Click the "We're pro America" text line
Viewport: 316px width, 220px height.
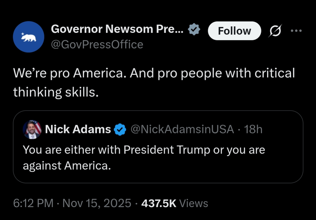(154, 73)
